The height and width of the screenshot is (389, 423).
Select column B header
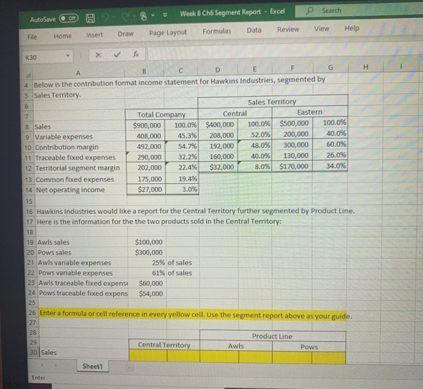coord(144,71)
